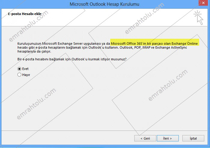Viewport: 210px width, 148px height.
Task: Go back with the < Geri button
Action: pos(145,138)
